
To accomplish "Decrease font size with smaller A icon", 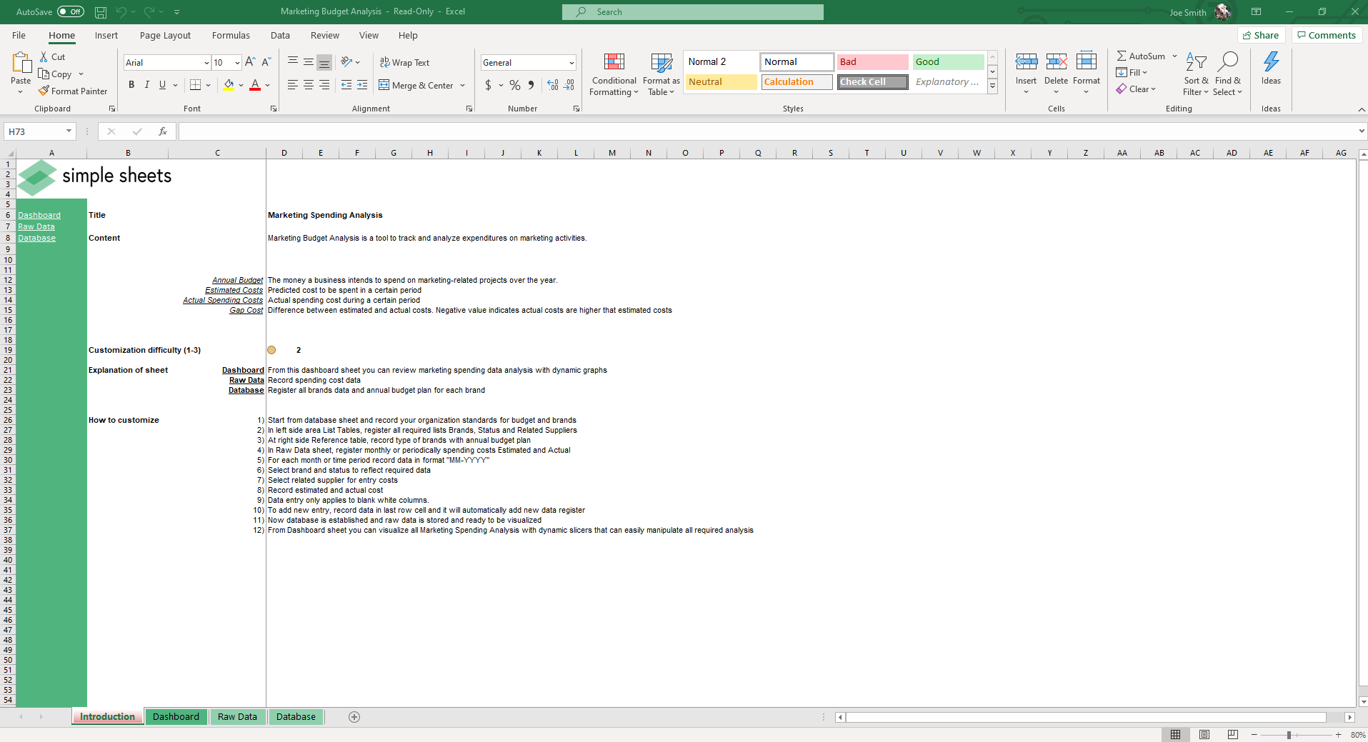I will pyautogui.click(x=266, y=62).
